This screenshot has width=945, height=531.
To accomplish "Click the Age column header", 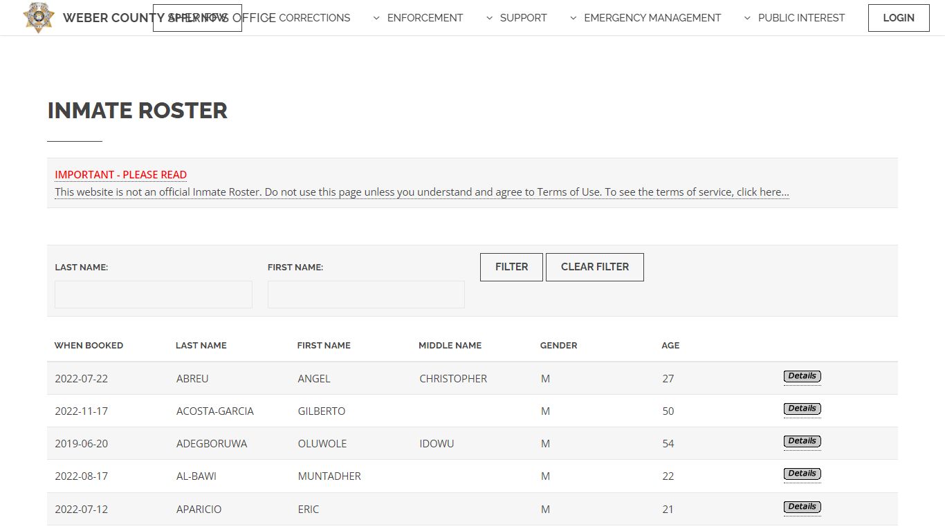I will click(670, 345).
